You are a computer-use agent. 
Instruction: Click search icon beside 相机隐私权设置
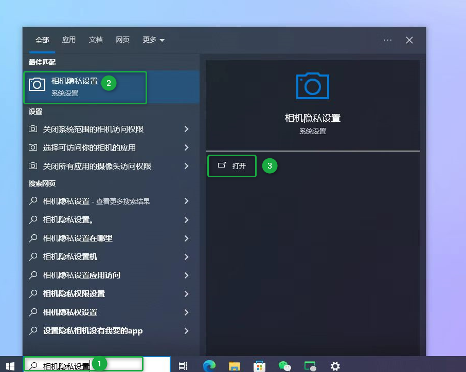33,312
